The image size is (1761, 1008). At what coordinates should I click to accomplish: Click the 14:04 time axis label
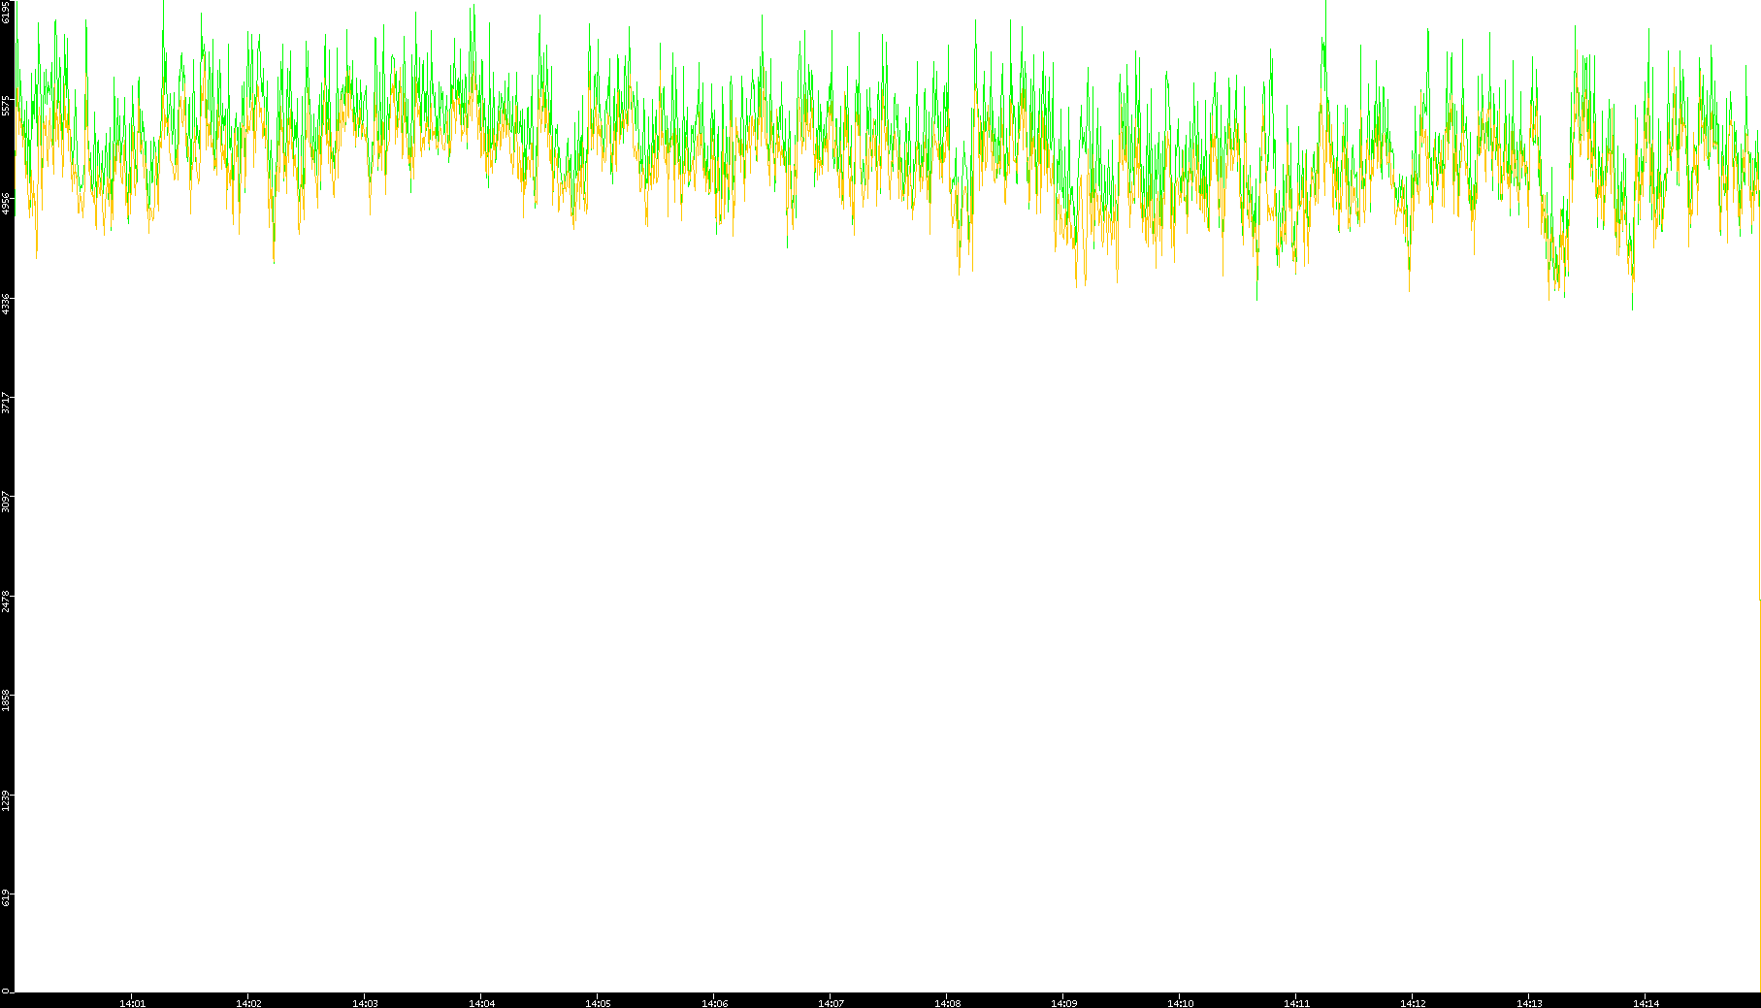[x=481, y=1003]
